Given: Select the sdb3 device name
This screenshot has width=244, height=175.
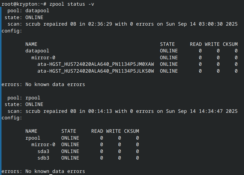Looking at the screenshot, I should click(x=43, y=158).
